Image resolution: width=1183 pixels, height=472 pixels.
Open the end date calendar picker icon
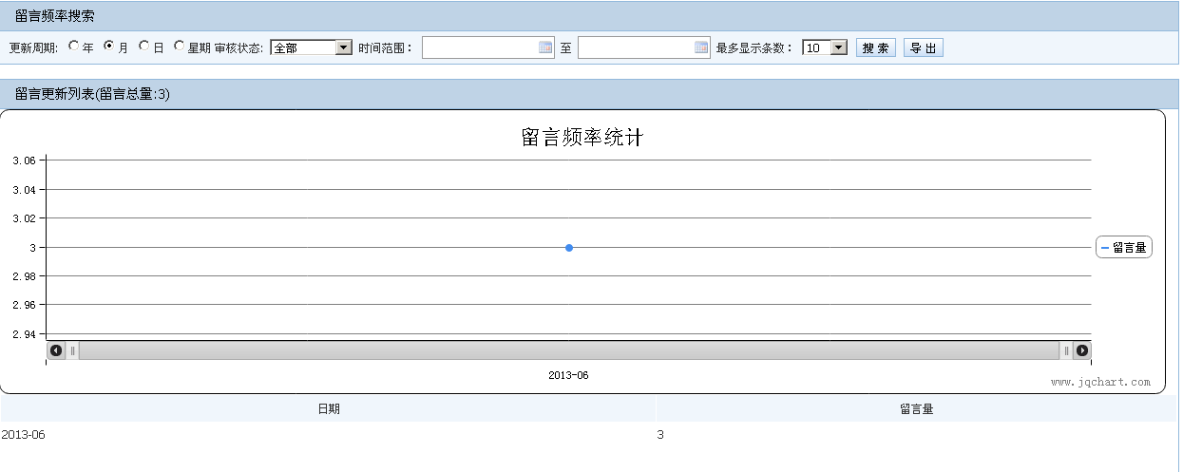click(701, 47)
